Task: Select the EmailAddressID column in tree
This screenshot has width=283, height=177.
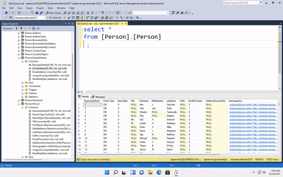Action: (50, 68)
